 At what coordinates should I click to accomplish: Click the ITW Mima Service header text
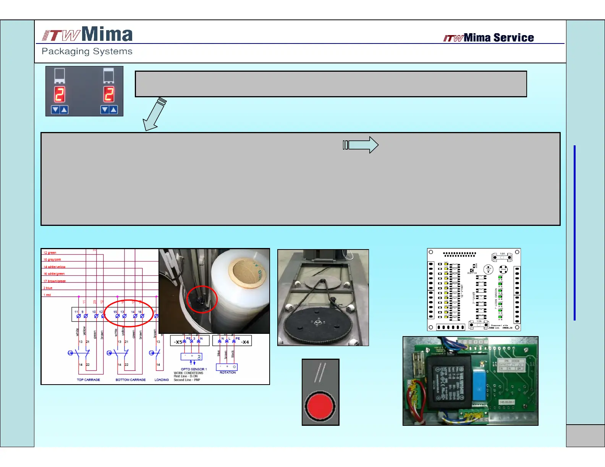[x=489, y=38]
